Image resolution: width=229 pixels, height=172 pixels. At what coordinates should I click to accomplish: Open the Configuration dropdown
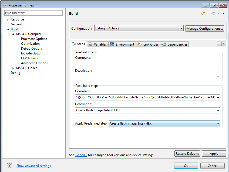click(x=139, y=28)
